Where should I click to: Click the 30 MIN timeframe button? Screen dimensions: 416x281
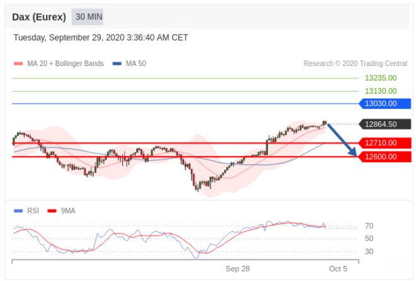click(x=87, y=17)
